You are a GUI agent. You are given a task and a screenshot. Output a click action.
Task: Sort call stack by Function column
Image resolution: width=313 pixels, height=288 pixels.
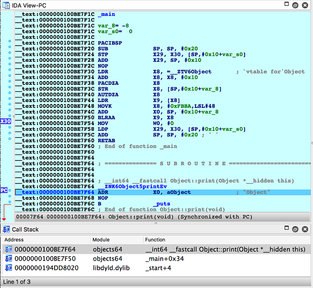point(227,239)
